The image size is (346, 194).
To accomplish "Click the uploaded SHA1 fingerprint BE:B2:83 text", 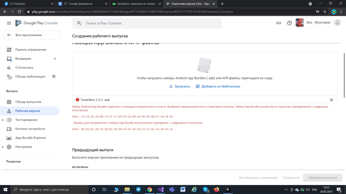I will [122, 129].
